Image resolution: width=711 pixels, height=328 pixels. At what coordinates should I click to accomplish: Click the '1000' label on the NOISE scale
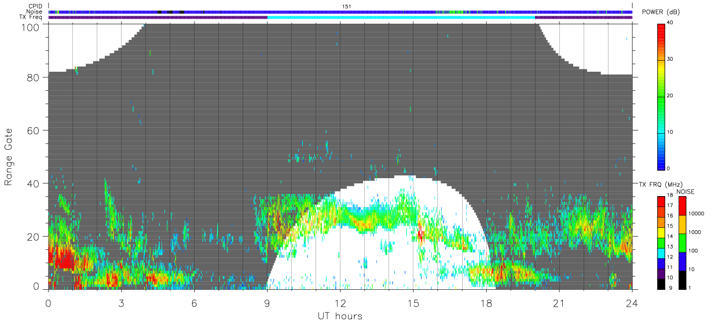695,232
